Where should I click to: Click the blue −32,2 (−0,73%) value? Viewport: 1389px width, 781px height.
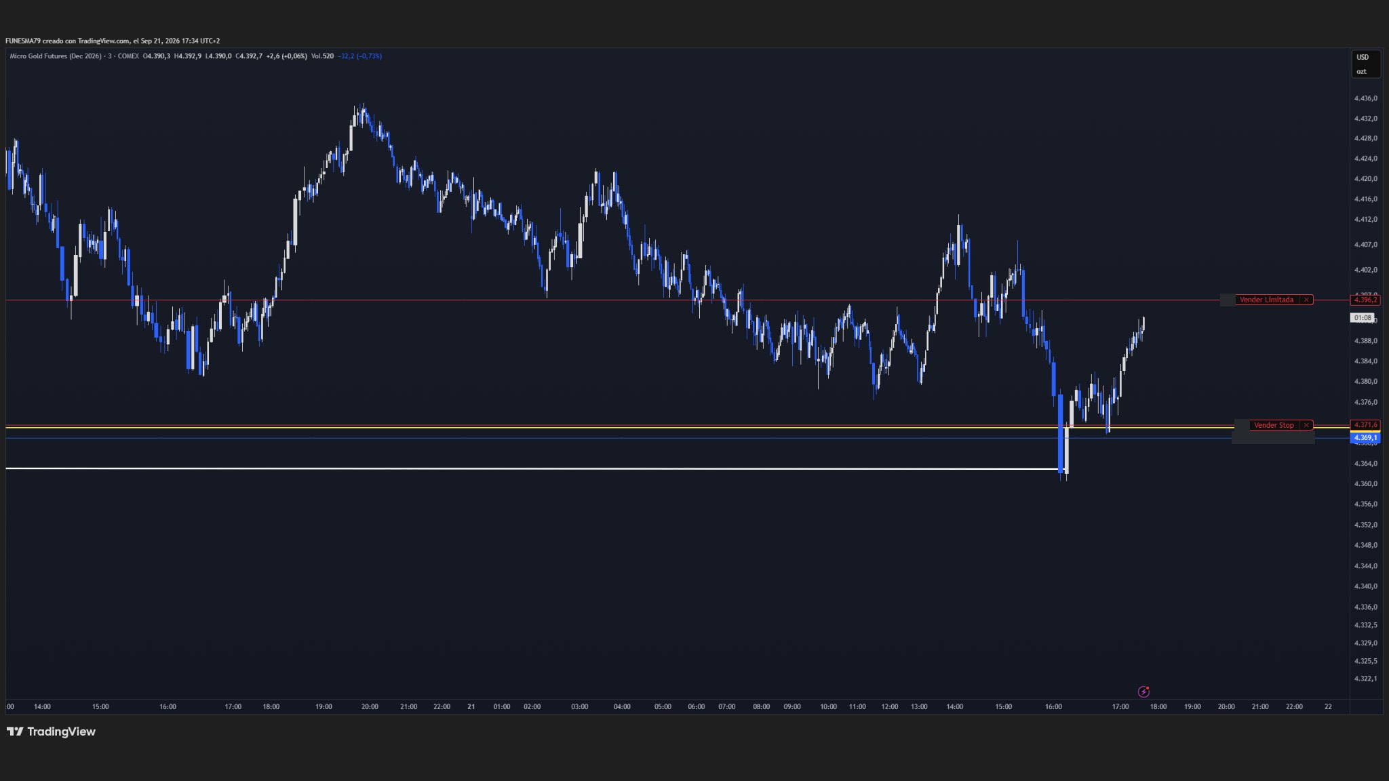click(x=360, y=56)
